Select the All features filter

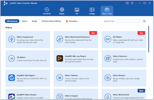pos(12,21)
